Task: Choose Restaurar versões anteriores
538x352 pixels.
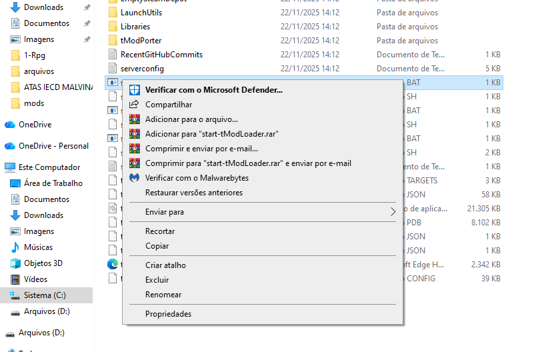Action: tap(263, 193)
